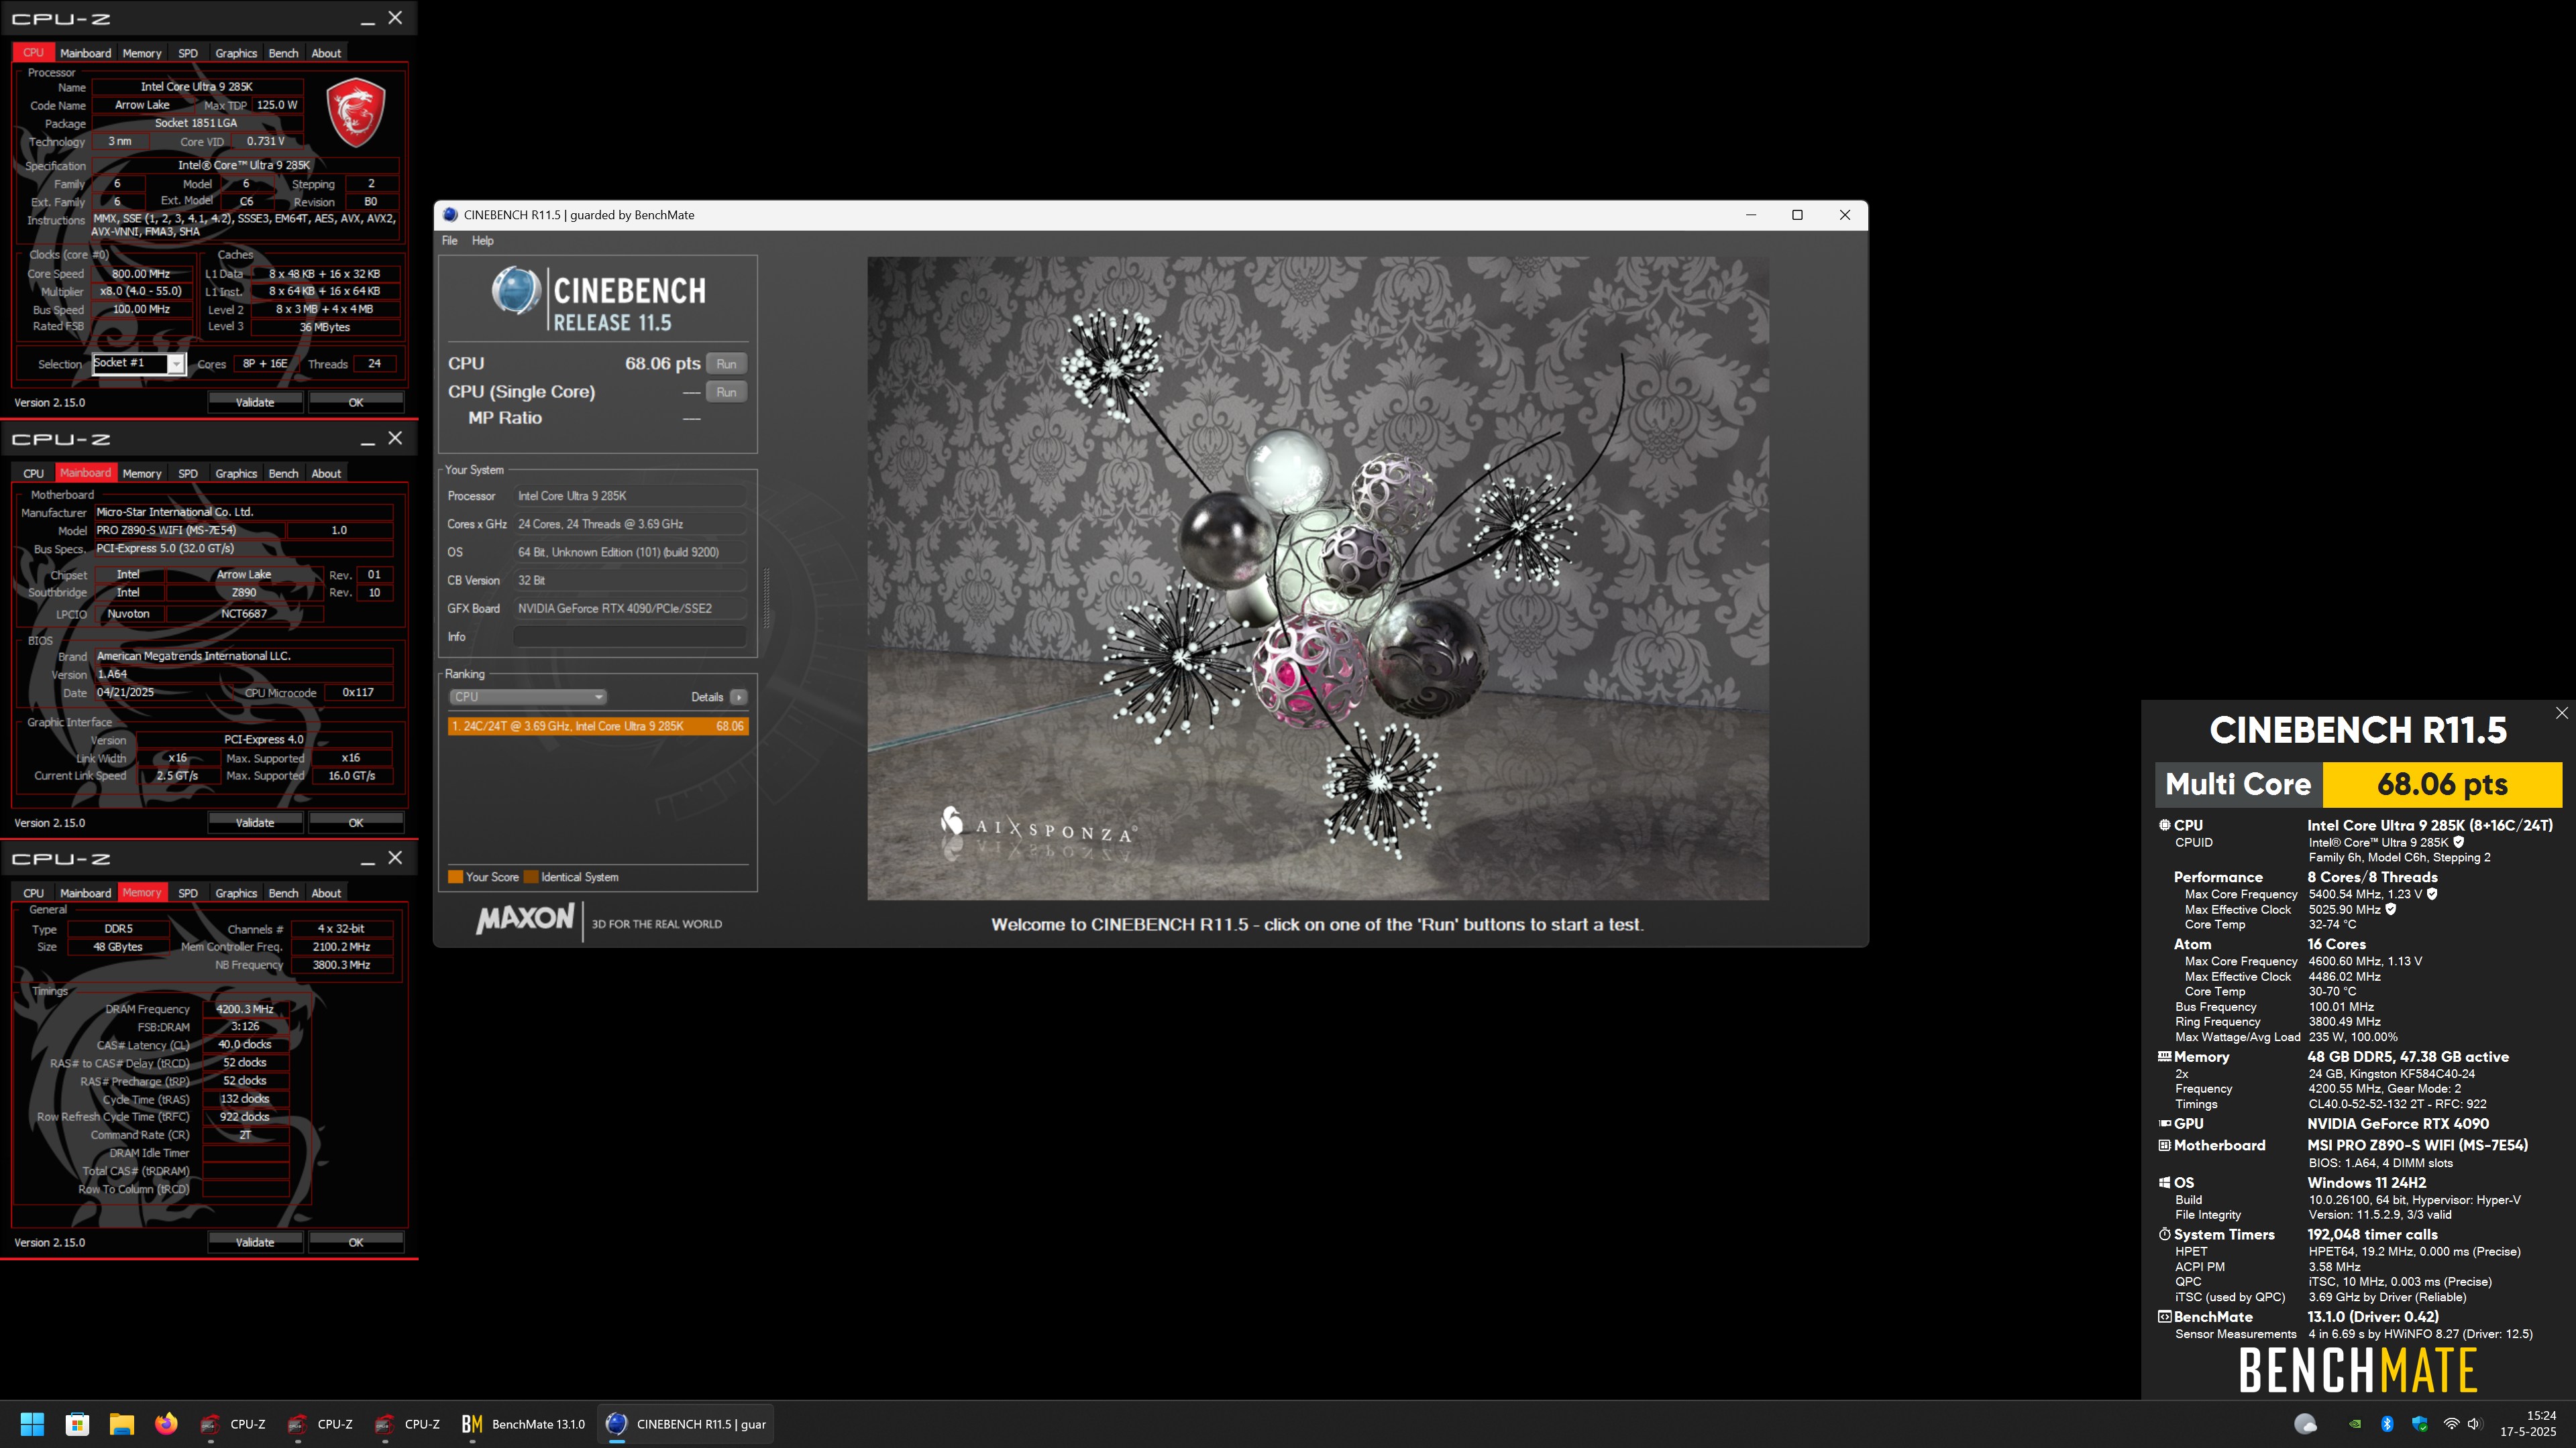Switch to Bench tab in top CPU-Z window
2576x1448 pixels.
(x=283, y=53)
